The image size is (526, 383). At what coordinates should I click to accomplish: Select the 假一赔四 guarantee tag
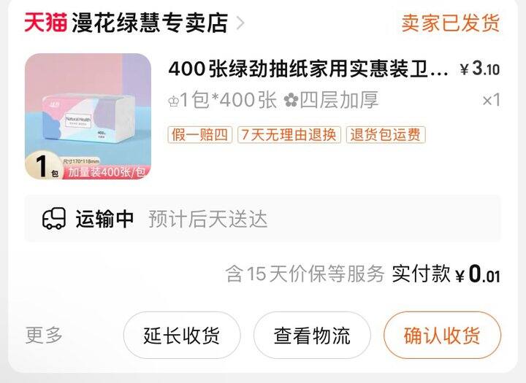tap(200, 135)
